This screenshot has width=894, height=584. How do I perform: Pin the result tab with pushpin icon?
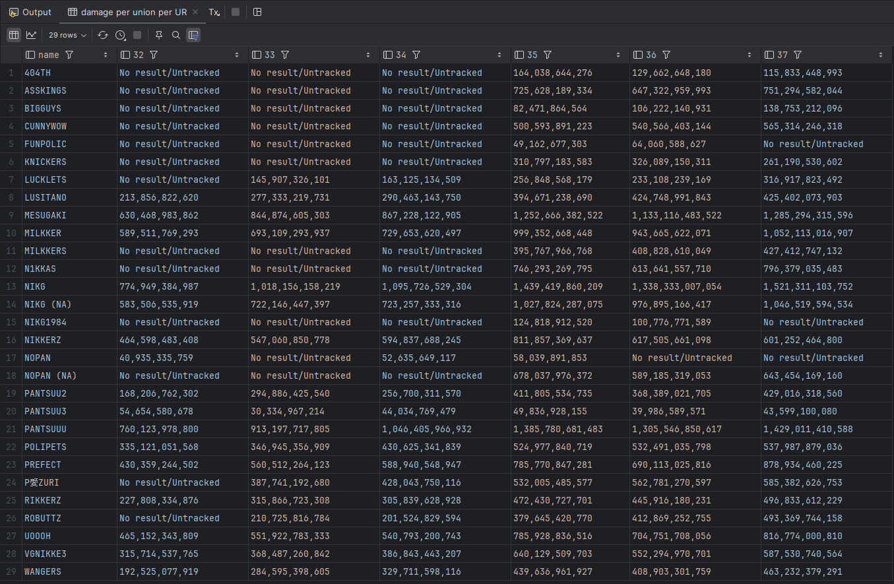click(159, 35)
